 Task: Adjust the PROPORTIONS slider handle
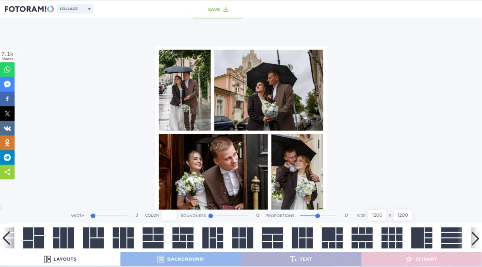pyautogui.click(x=317, y=216)
